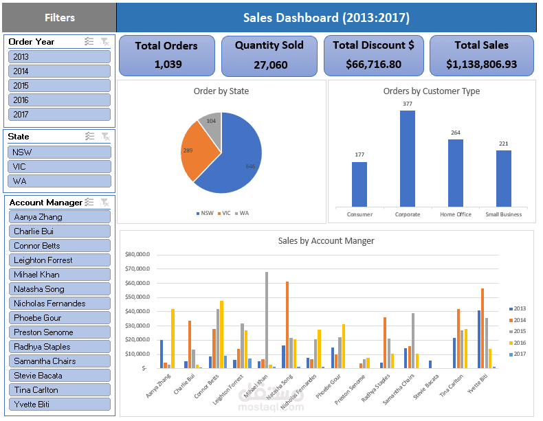The height and width of the screenshot is (421, 543).
Task: Click the Quantity Sold card
Action: [x=269, y=56]
